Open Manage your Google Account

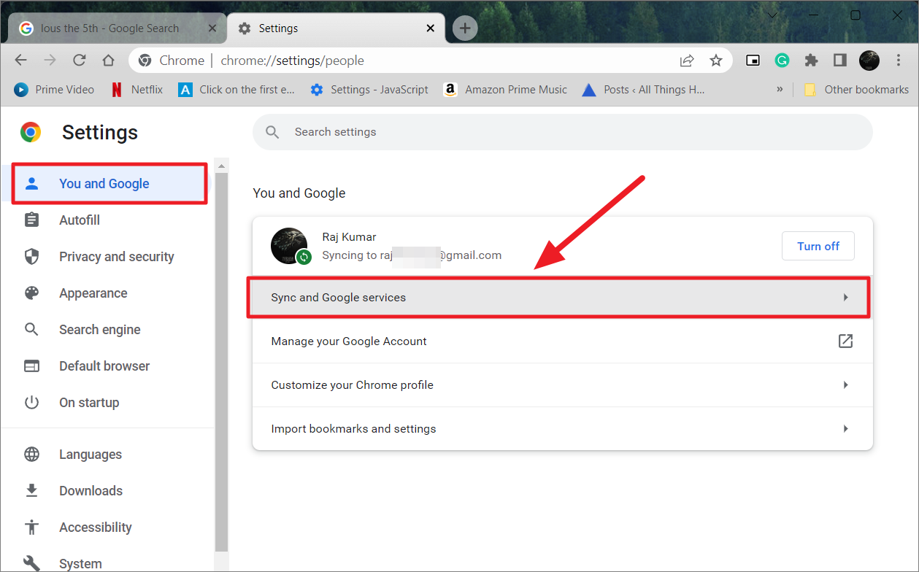coord(562,341)
